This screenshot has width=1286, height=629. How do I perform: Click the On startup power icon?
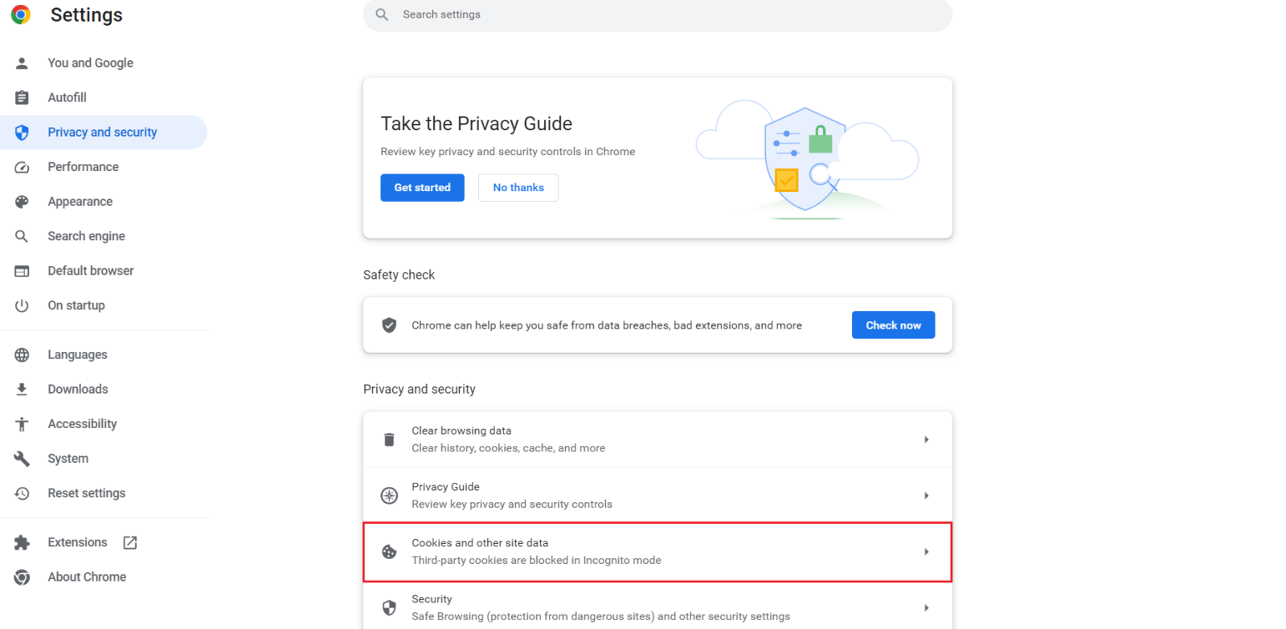click(22, 305)
